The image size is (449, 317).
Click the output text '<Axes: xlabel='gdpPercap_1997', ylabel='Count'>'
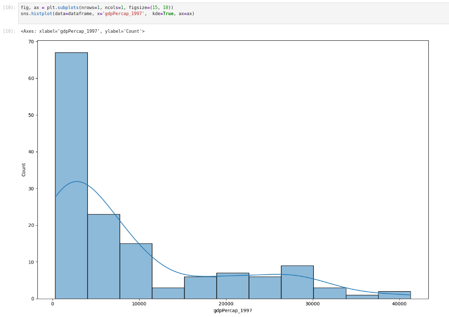[83, 31]
